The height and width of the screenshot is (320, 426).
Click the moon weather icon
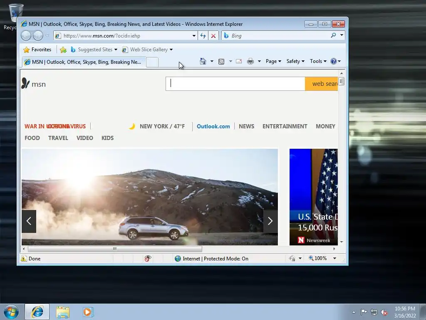(132, 126)
